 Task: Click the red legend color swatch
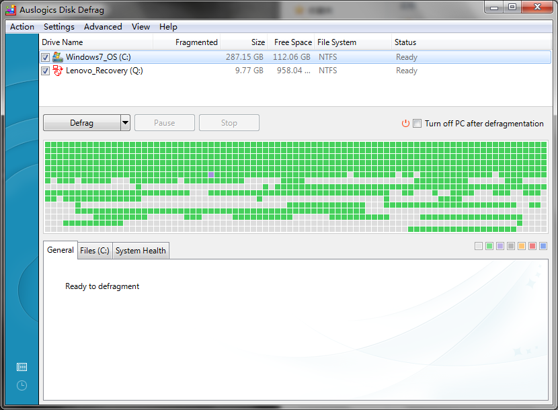pyautogui.click(x=532, y=246)
